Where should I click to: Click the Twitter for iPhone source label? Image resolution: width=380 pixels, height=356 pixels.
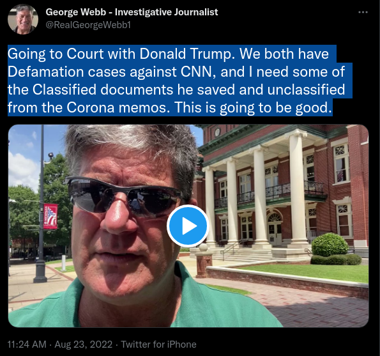(x=159, y=344)
